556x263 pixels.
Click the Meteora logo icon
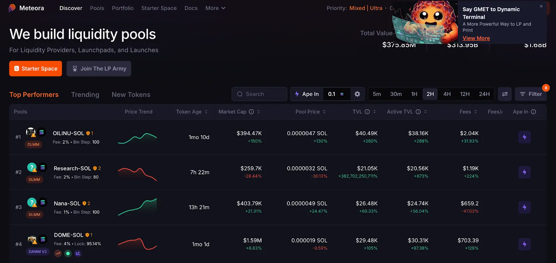click(x=12, y=8)
